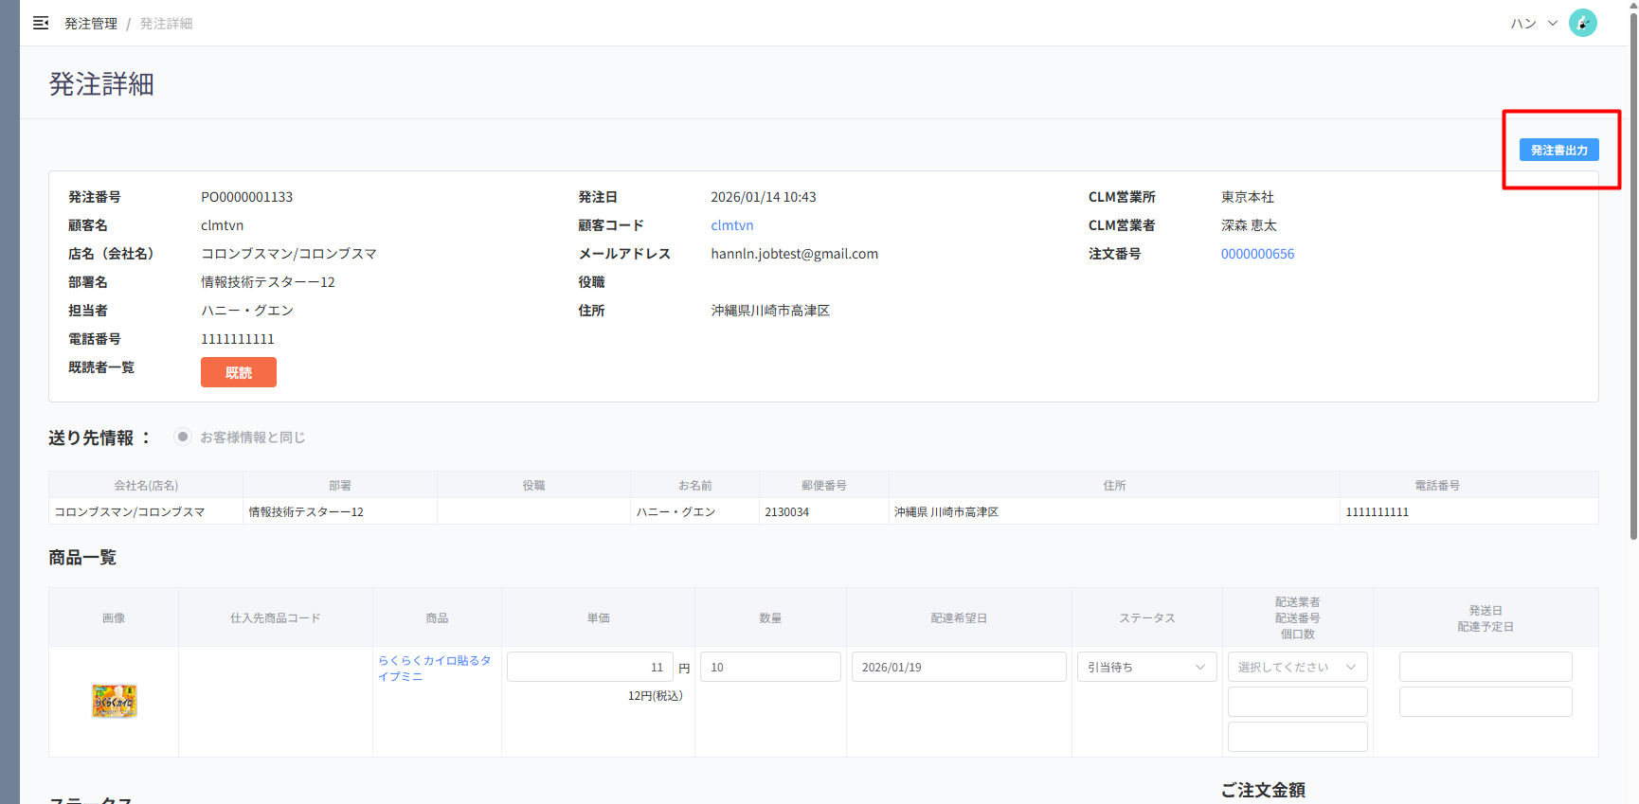1639x804 pixels.
Task: Click delivery date field 2026/01/19
Action: tap(958, 667)
